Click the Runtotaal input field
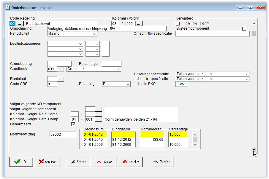 (x=52, y=79)
